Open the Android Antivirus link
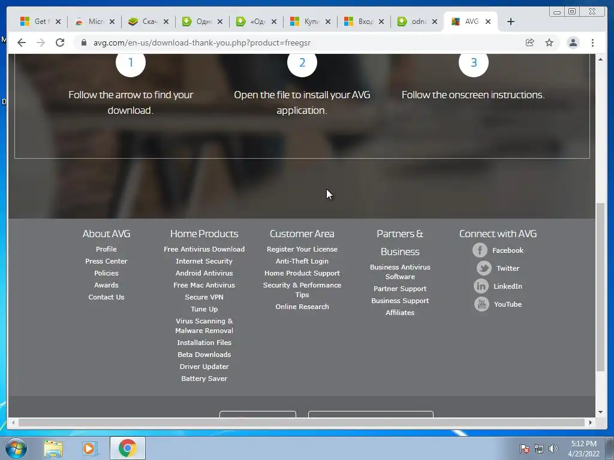Viewport: 614px width, 460px height. click(204, 273)
